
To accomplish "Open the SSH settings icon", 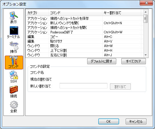I will (x=14, y=77).
